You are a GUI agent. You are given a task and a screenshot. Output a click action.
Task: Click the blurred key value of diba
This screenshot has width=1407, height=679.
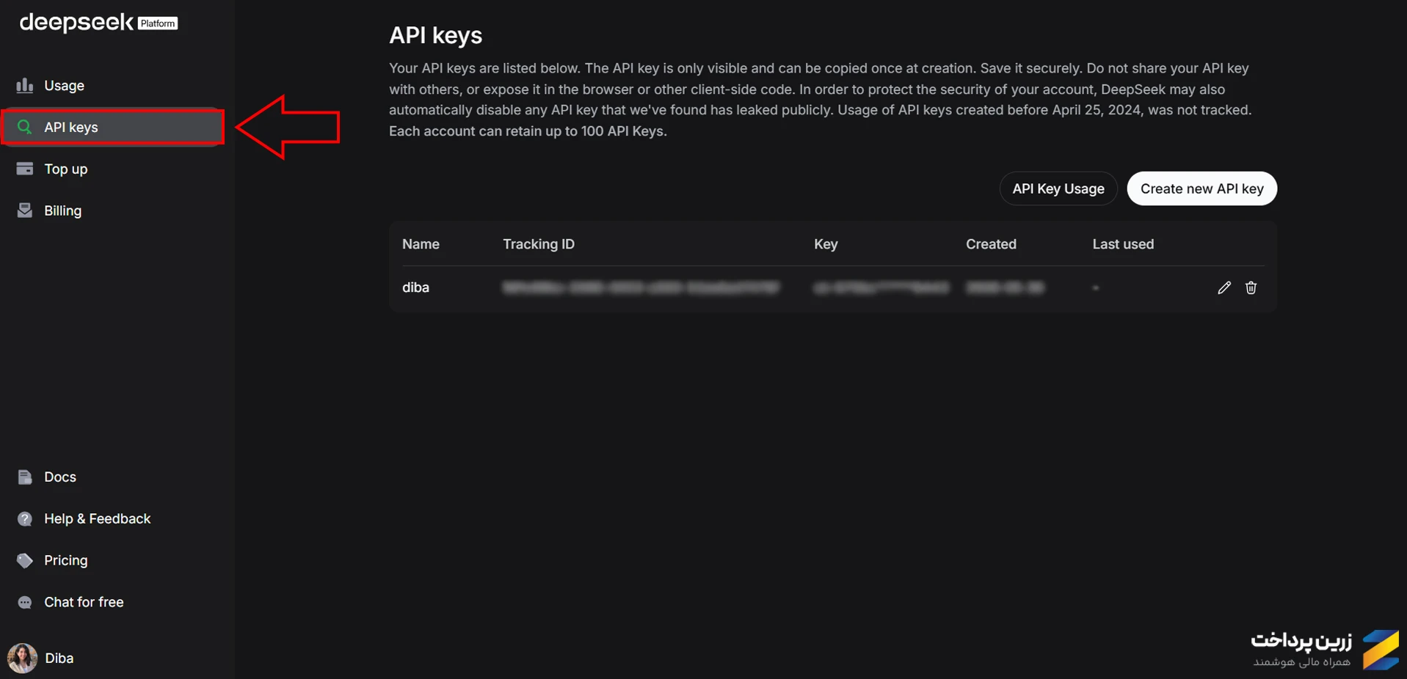coord(881,287)
